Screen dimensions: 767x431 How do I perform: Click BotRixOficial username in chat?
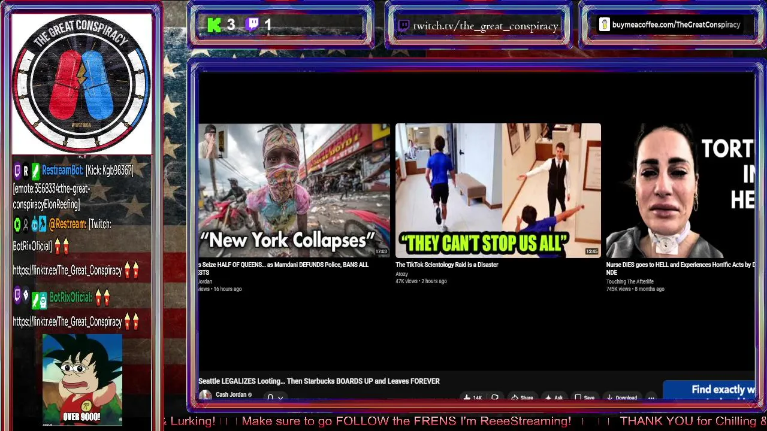click(71, 298)
